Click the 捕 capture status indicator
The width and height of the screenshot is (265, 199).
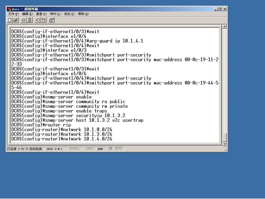pyautogui.click(x=111, y=149)
